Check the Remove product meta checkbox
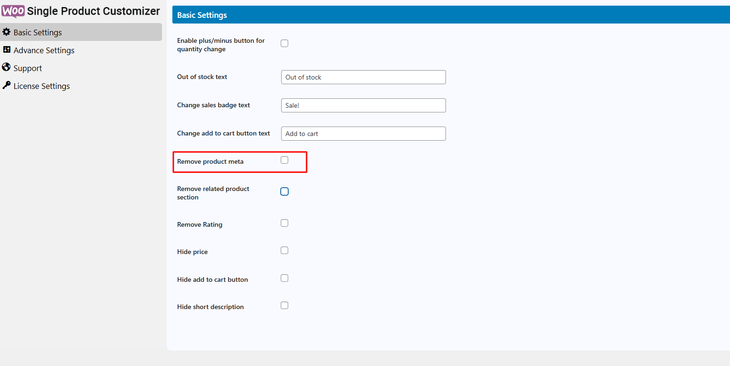 [284, 160]
